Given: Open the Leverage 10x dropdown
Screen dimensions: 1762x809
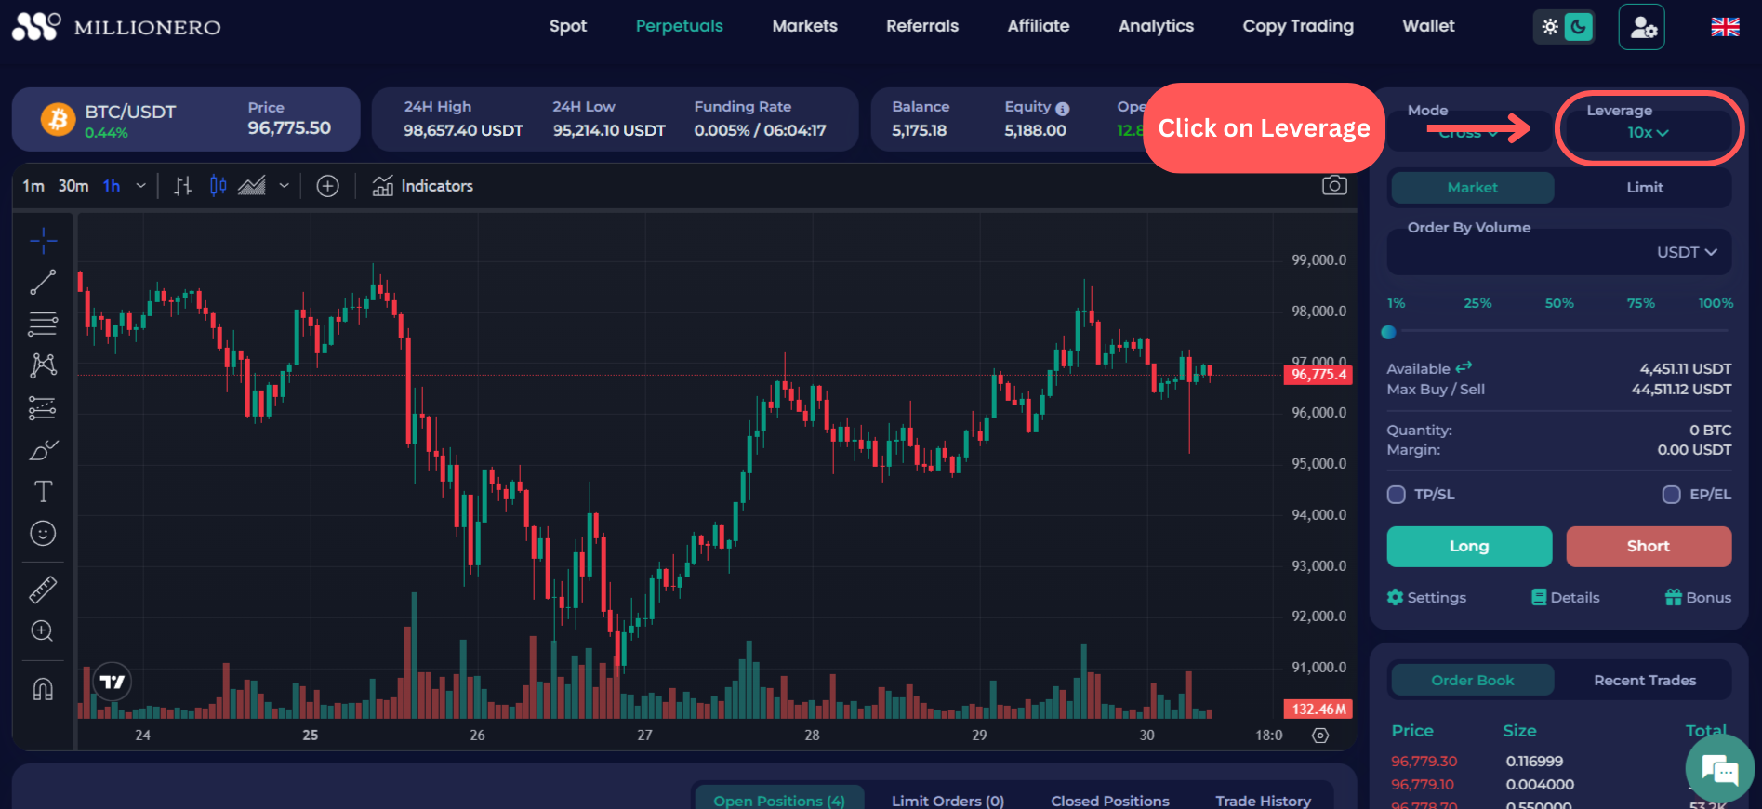Looking at the screenshot, I should click(1647, 133).
